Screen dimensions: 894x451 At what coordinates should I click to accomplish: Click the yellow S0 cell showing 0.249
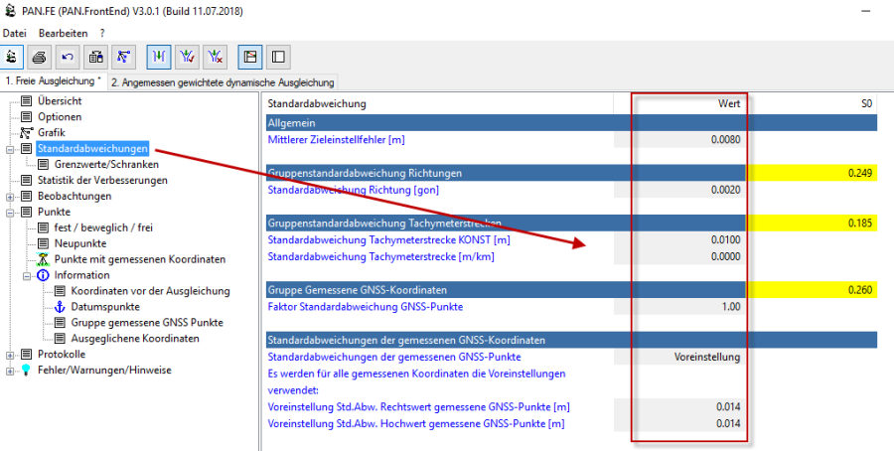coord(812,173)
